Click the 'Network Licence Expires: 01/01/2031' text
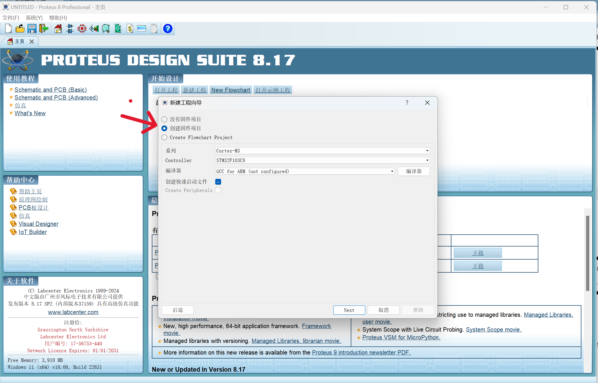Screen dimensions: 598x383 pyautogui.click(x=73, y=350)
